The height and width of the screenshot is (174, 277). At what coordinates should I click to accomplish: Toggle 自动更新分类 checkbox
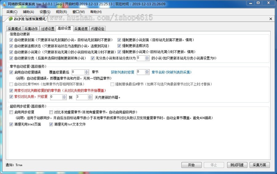(x=11, y=58)
